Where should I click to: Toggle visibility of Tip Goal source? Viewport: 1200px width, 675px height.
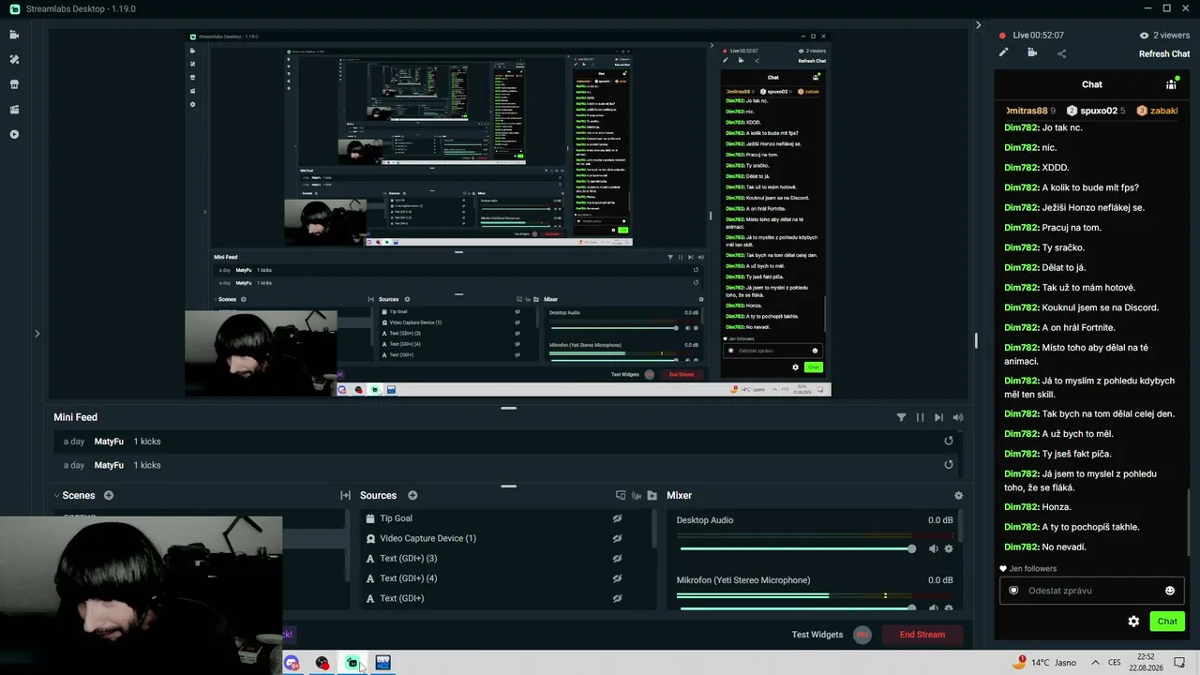point(617,518)
